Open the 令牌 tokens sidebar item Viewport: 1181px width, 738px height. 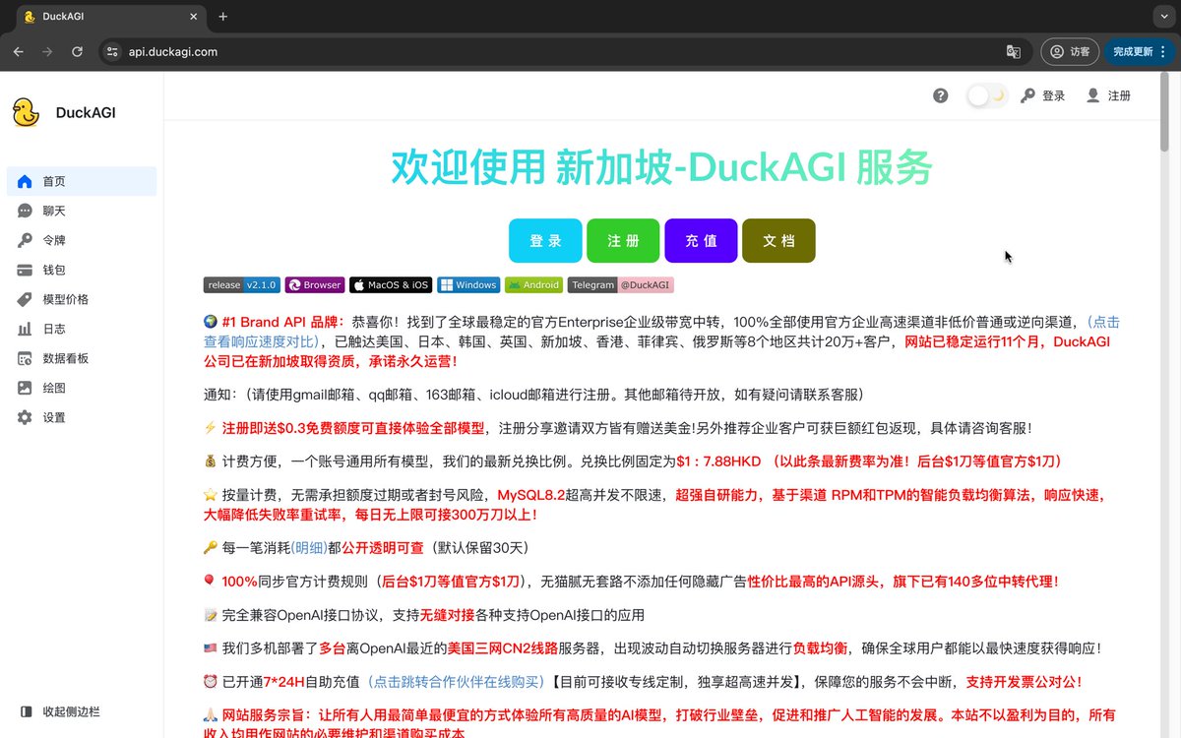(82, 240)
